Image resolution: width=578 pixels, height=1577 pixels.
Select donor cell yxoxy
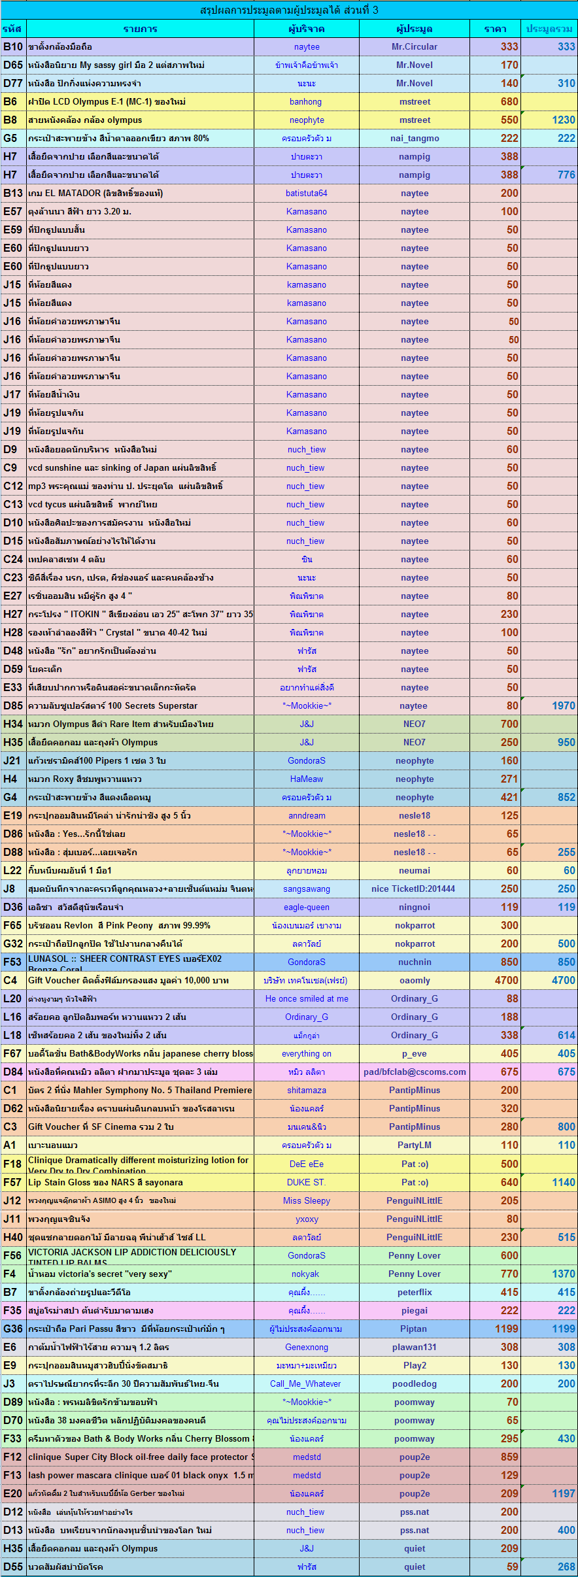tap(307, 1219)
